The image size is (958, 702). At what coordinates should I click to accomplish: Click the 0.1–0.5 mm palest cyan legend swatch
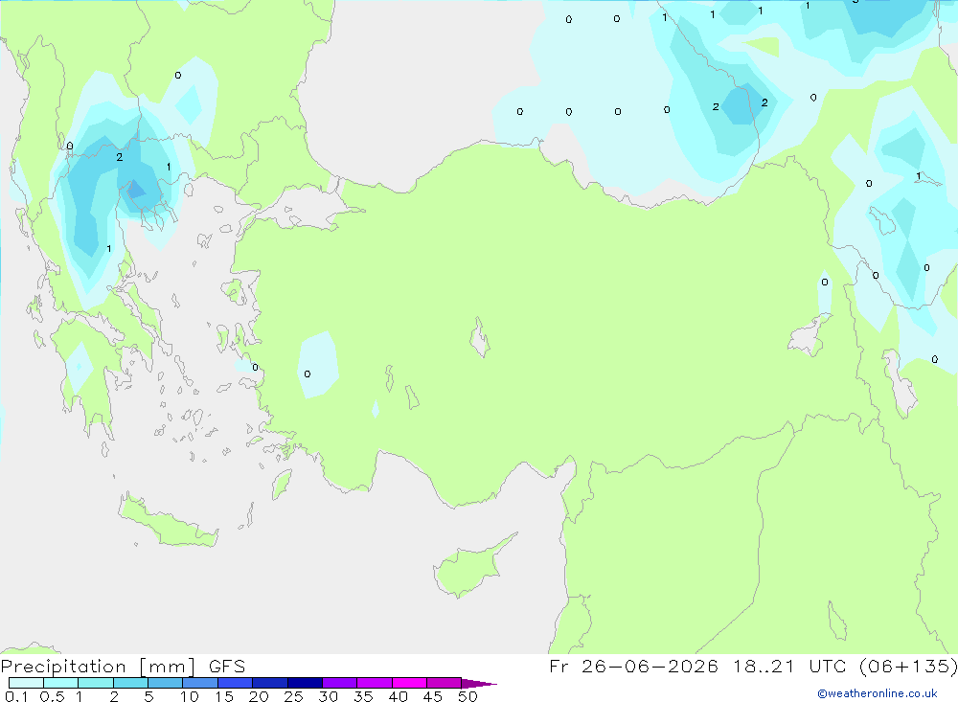click(x=26, y=683)
